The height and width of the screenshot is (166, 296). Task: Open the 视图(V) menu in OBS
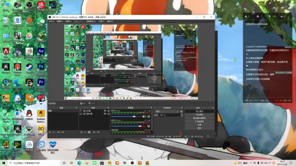point(68,21)
